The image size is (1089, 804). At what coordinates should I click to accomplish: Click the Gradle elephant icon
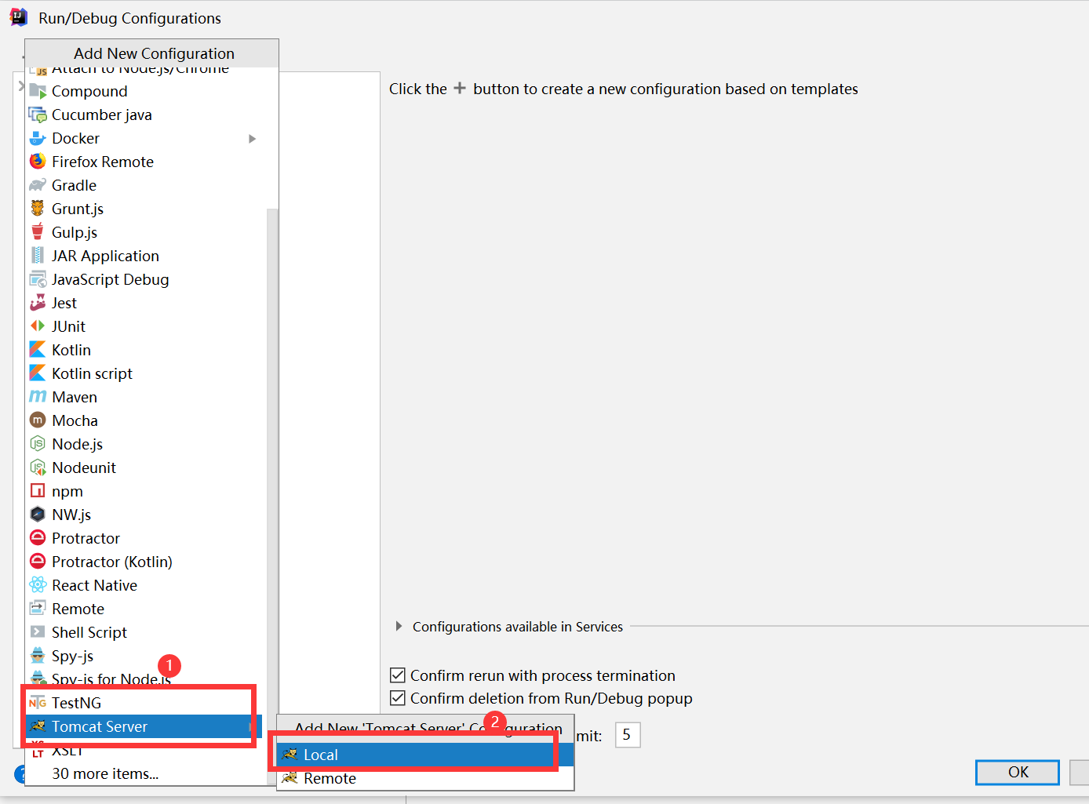pos(38,185)
